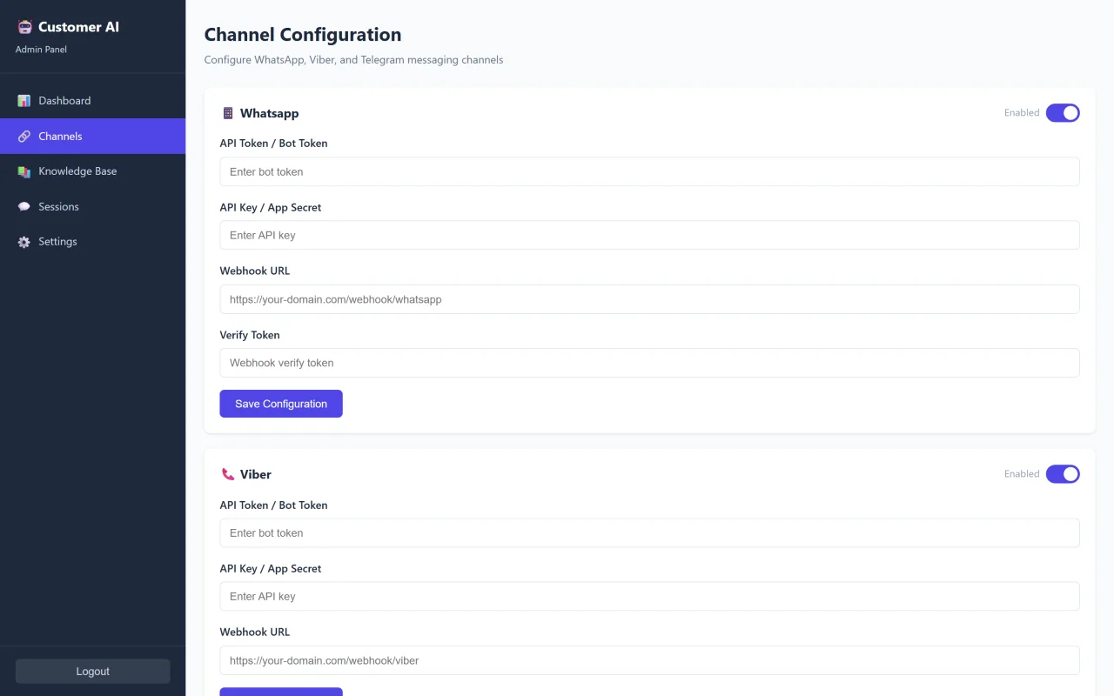Click the Customer AI brand name

(78, 27)
